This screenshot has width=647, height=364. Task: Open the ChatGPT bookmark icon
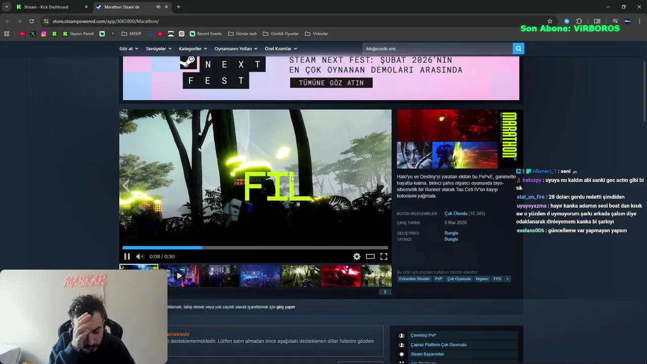point(181,34)
